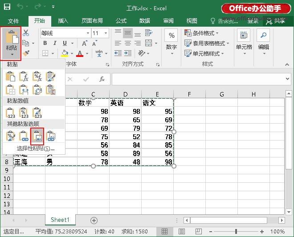The image size is (294, 237).
Task: Switch to the 公式 Formulas tab
Action: (x=121, y=21)
